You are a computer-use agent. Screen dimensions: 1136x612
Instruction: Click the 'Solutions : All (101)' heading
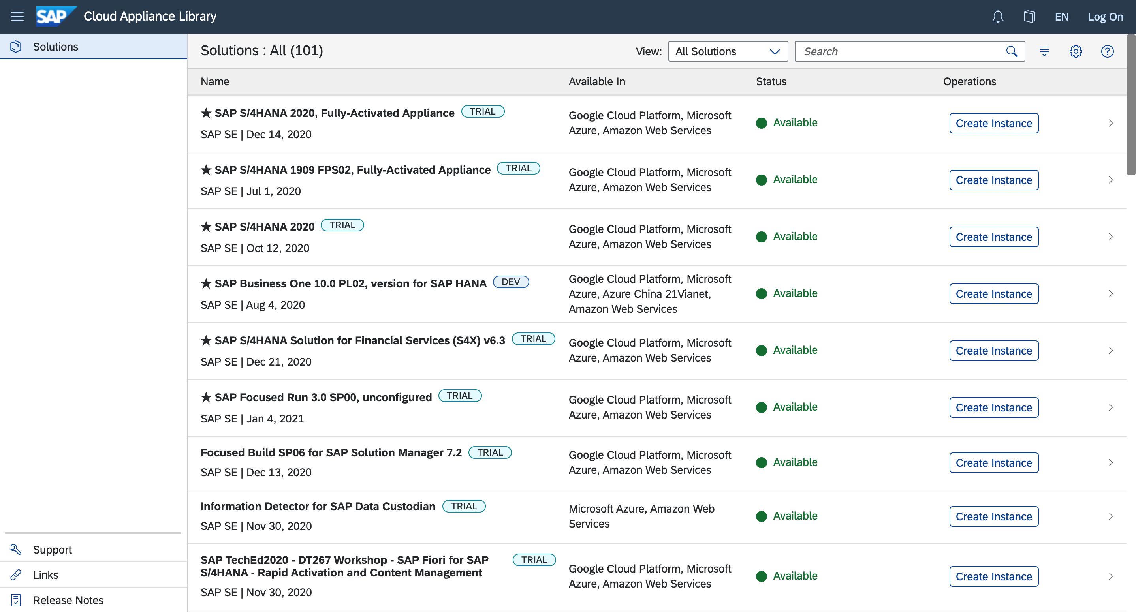[262, 51]
